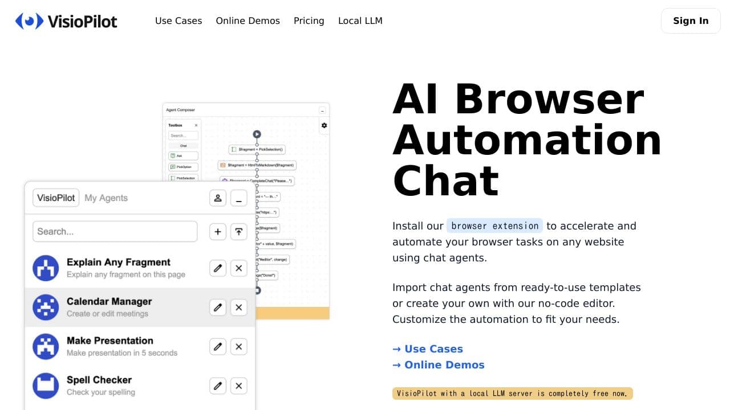This screenshot has height=410, width=730.
Task: Follow the arrow Online Demos link
Action: (439, 365)
